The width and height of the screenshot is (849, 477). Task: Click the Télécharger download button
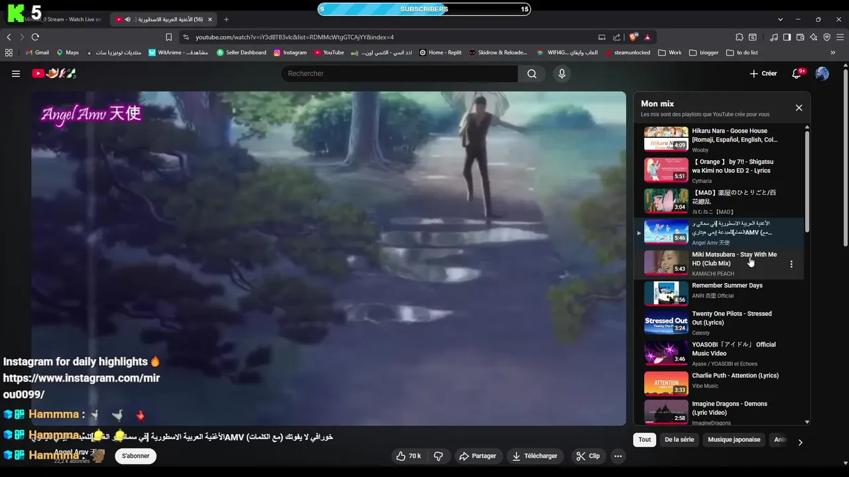pos(536,456)
